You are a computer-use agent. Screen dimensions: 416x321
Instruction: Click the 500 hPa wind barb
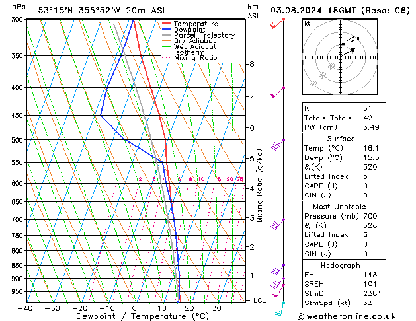(x=277, y=145)
